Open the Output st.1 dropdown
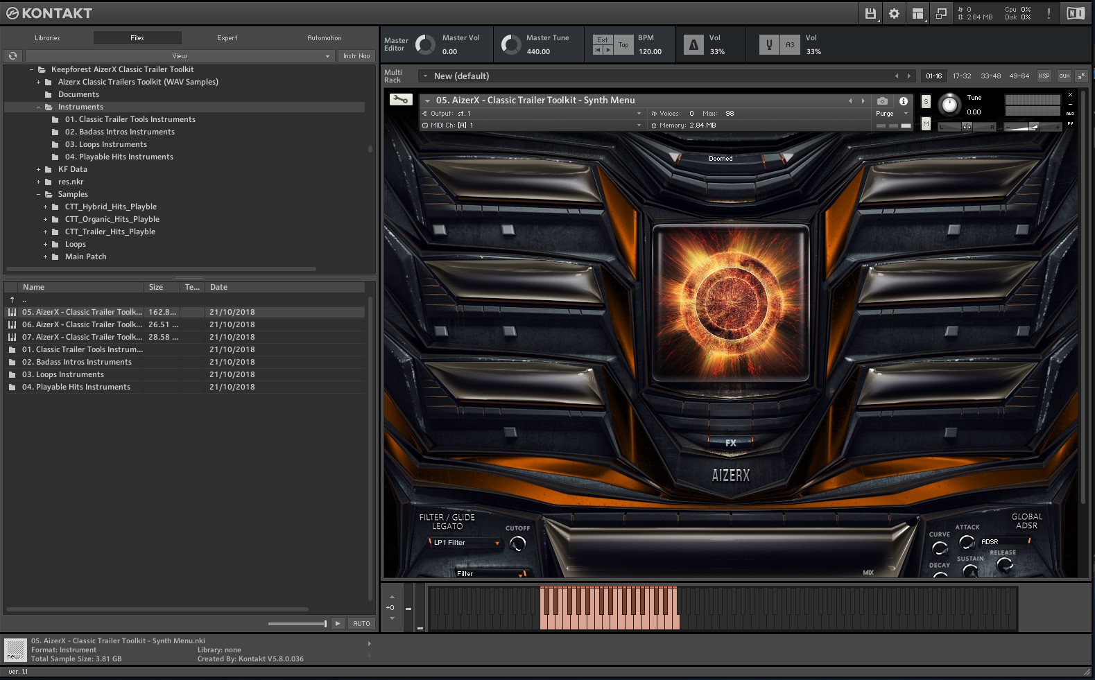This screenshot has height=680, width=1095. pos(532,113)
